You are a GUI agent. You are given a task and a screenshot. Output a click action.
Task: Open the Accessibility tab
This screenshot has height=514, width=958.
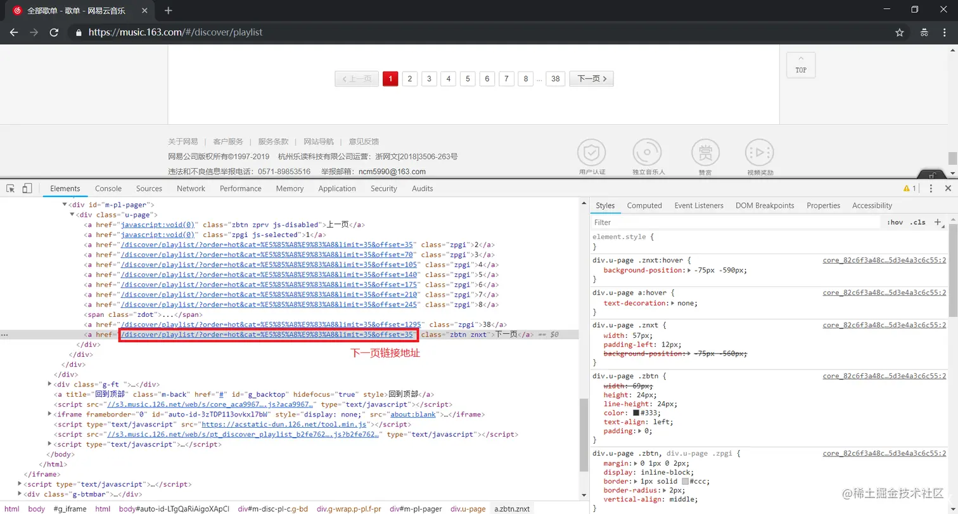pos(872,205)
